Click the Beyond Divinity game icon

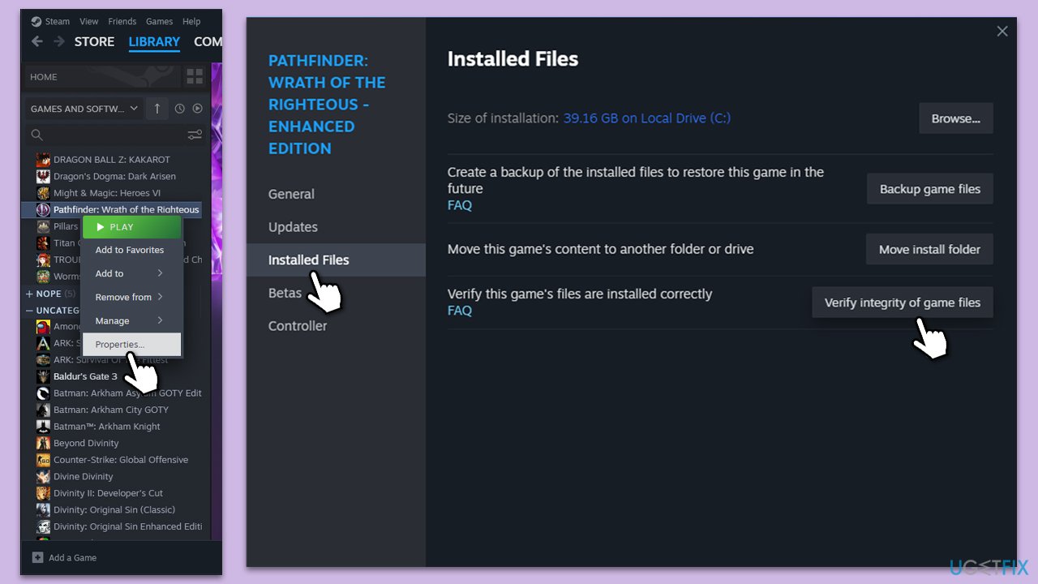[x=43, y=443]
